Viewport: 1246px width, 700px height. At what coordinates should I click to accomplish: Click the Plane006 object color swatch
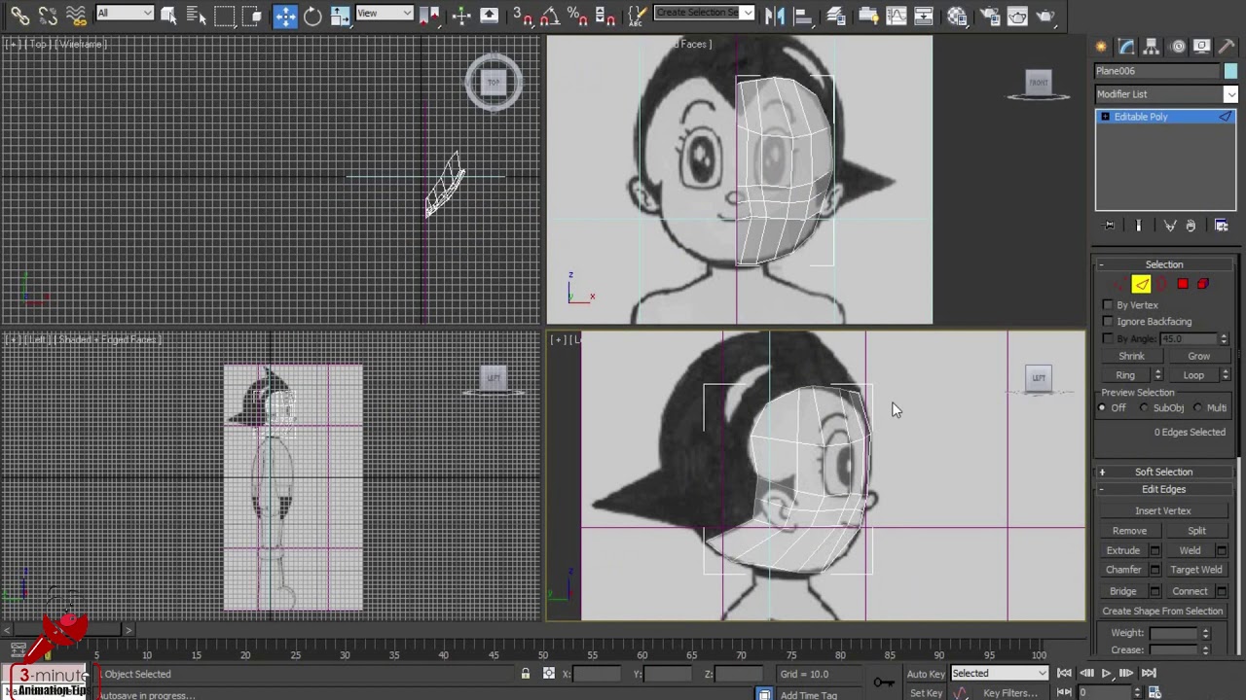(1229, 71)
